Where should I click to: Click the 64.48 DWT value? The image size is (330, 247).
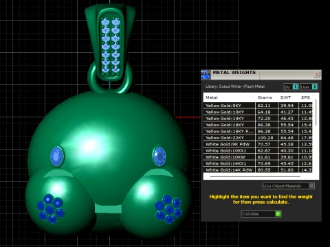[x=287, y=138]
